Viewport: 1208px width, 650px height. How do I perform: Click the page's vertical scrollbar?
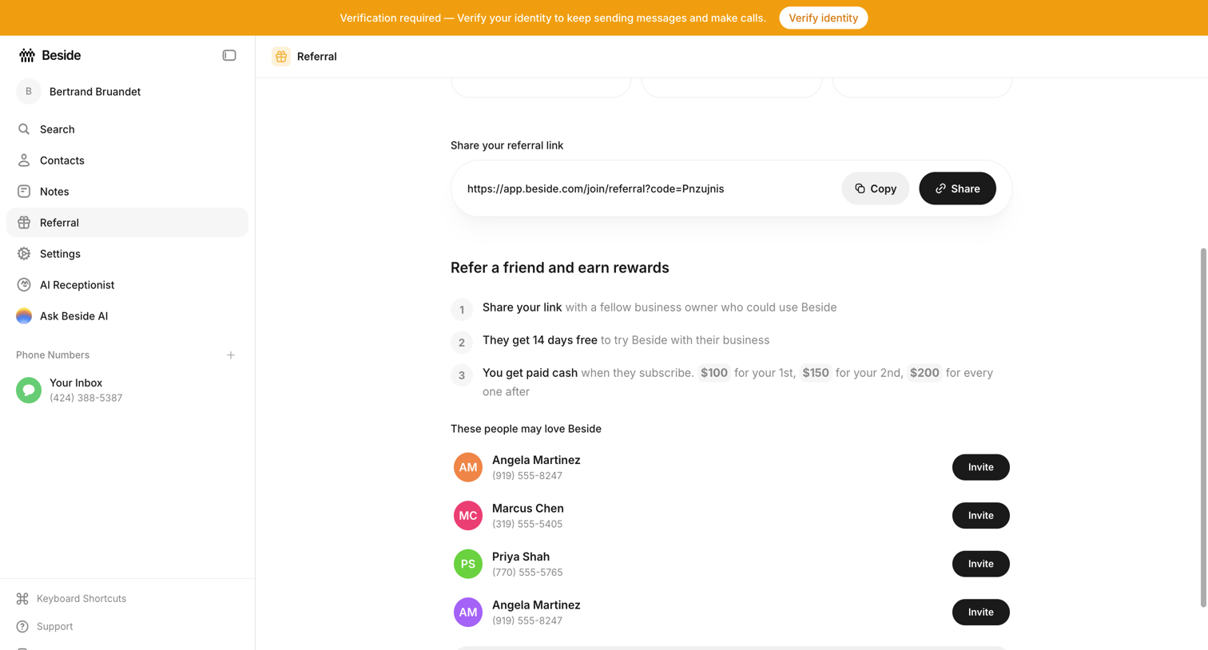tap(1203, 427)
